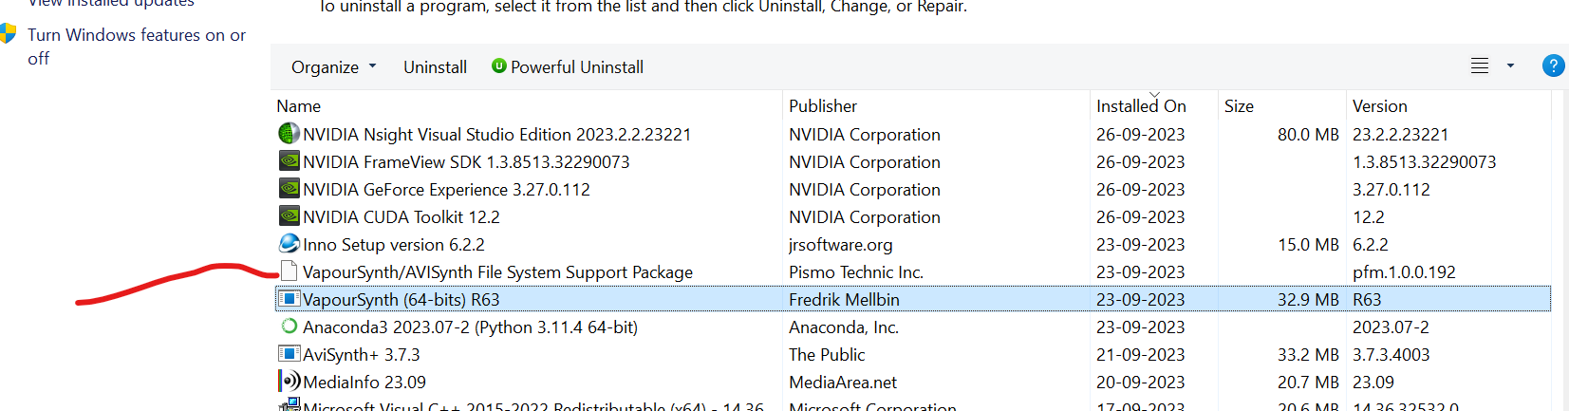This screenshot has height=411, width=1569.
Task: Click the Inno Setup program icon
Action: tap(289, 244)
